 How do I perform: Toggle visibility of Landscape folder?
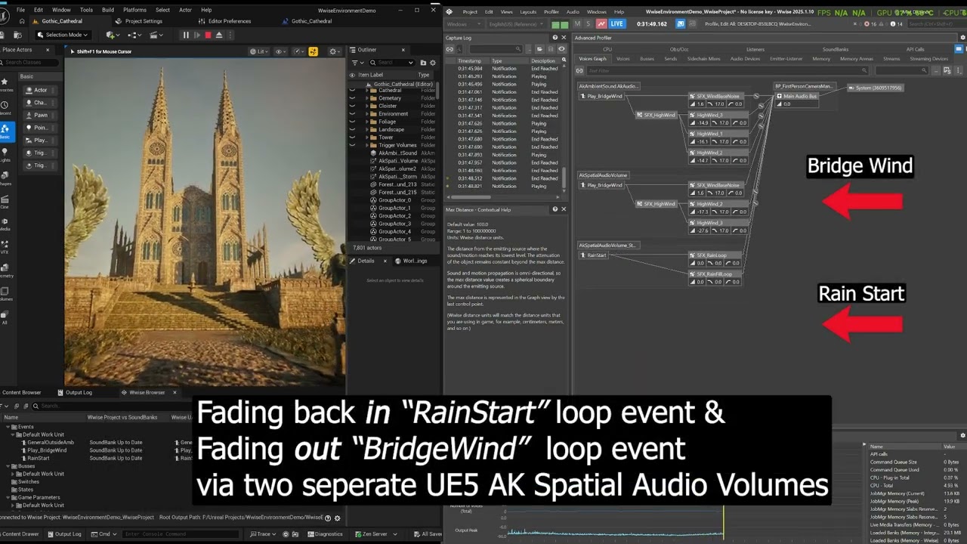point(352,129)
